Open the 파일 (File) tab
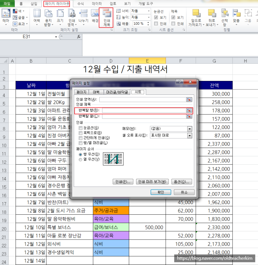This screenshot has height=265, width=258. [7, 4]
